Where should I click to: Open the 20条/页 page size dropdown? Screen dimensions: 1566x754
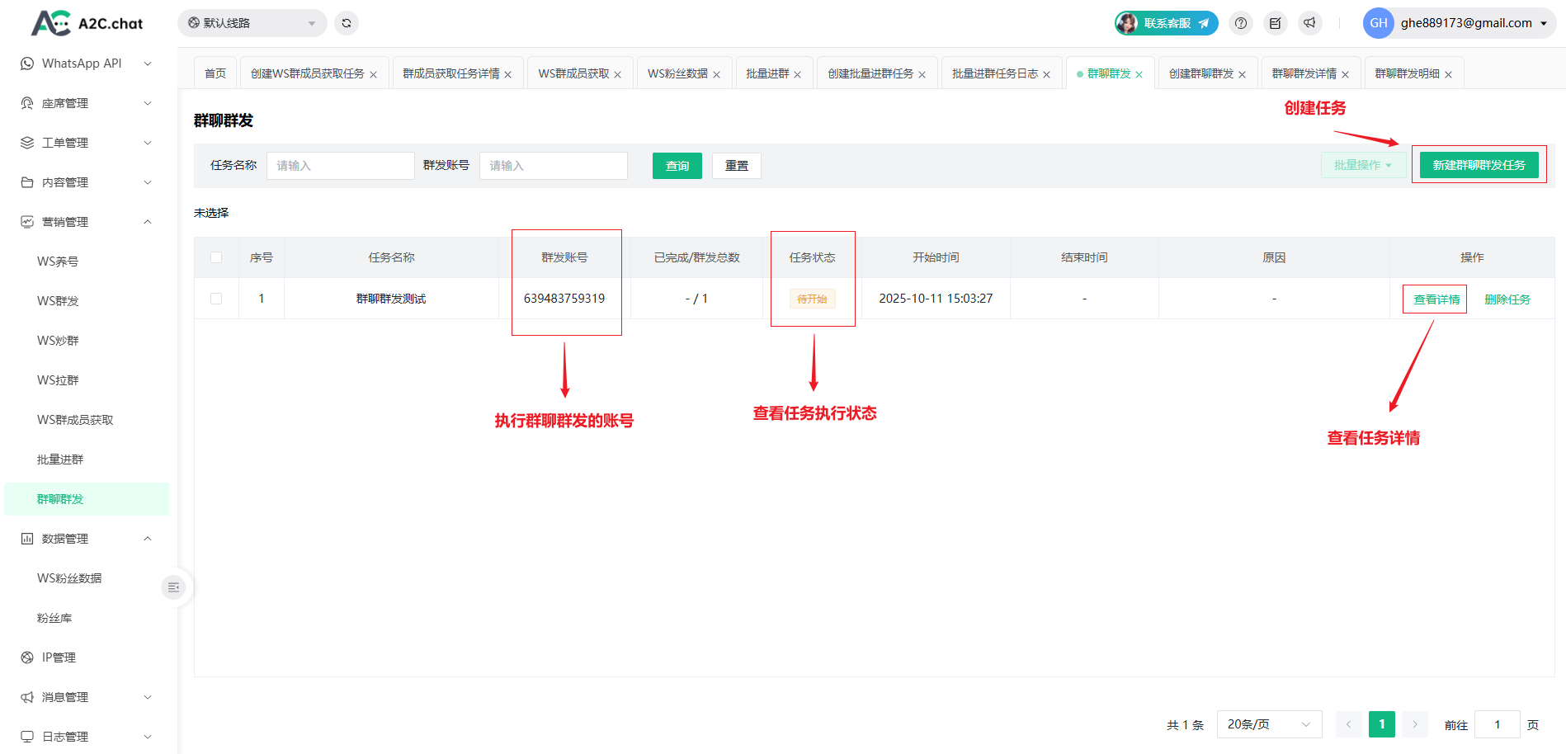pos(1268,724)
